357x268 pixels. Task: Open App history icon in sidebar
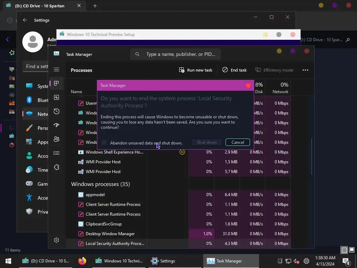coord(56,111)
